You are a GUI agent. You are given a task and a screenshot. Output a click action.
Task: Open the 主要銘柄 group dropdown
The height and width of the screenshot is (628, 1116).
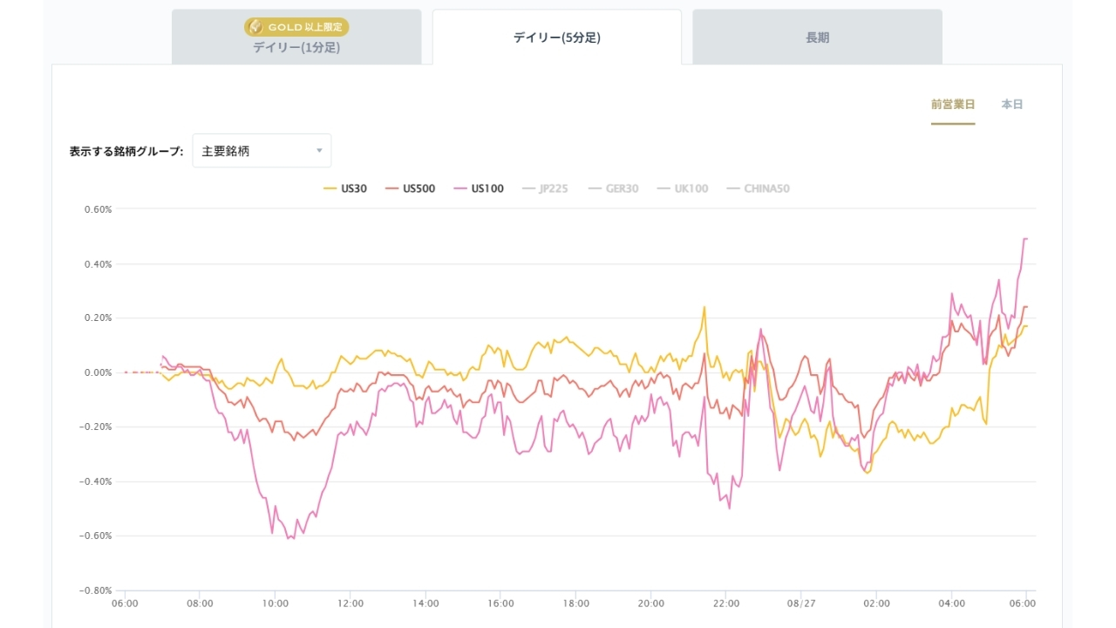(x=262, y=151)
